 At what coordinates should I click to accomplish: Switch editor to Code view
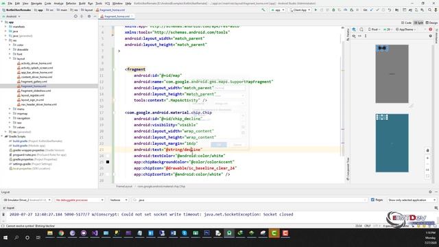pyautogui.click(x=406, y=23)
